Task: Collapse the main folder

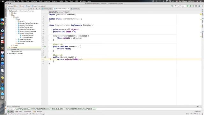Action: pyautogui.click(x=12, y=17)
